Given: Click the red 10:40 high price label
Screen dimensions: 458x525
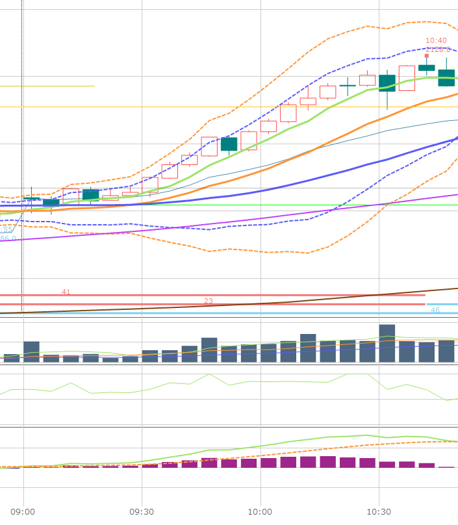Looking at the screenshot, I should pos(436,40).
